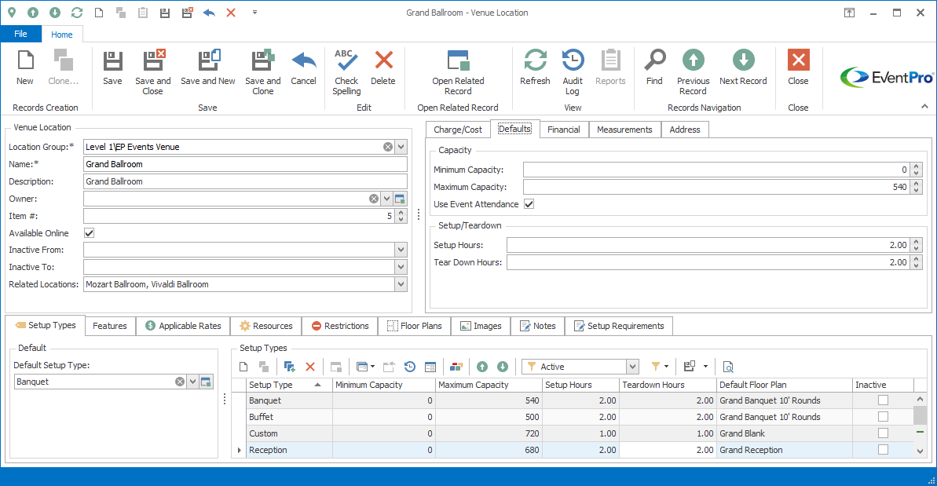Switch to Measurements tab

click(624, 130)
